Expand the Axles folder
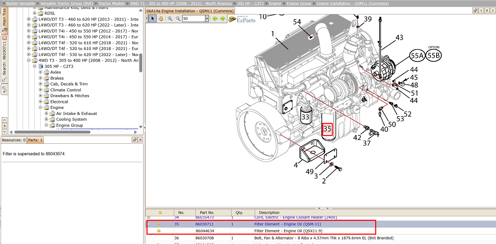Screen dimensions: 496x244 pos(41,72)
